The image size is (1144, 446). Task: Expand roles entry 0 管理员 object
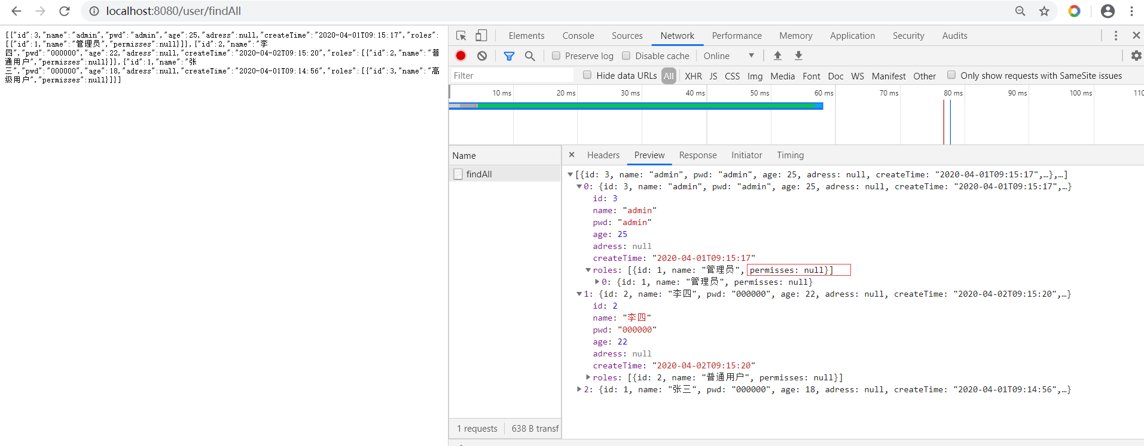(597, 282)
